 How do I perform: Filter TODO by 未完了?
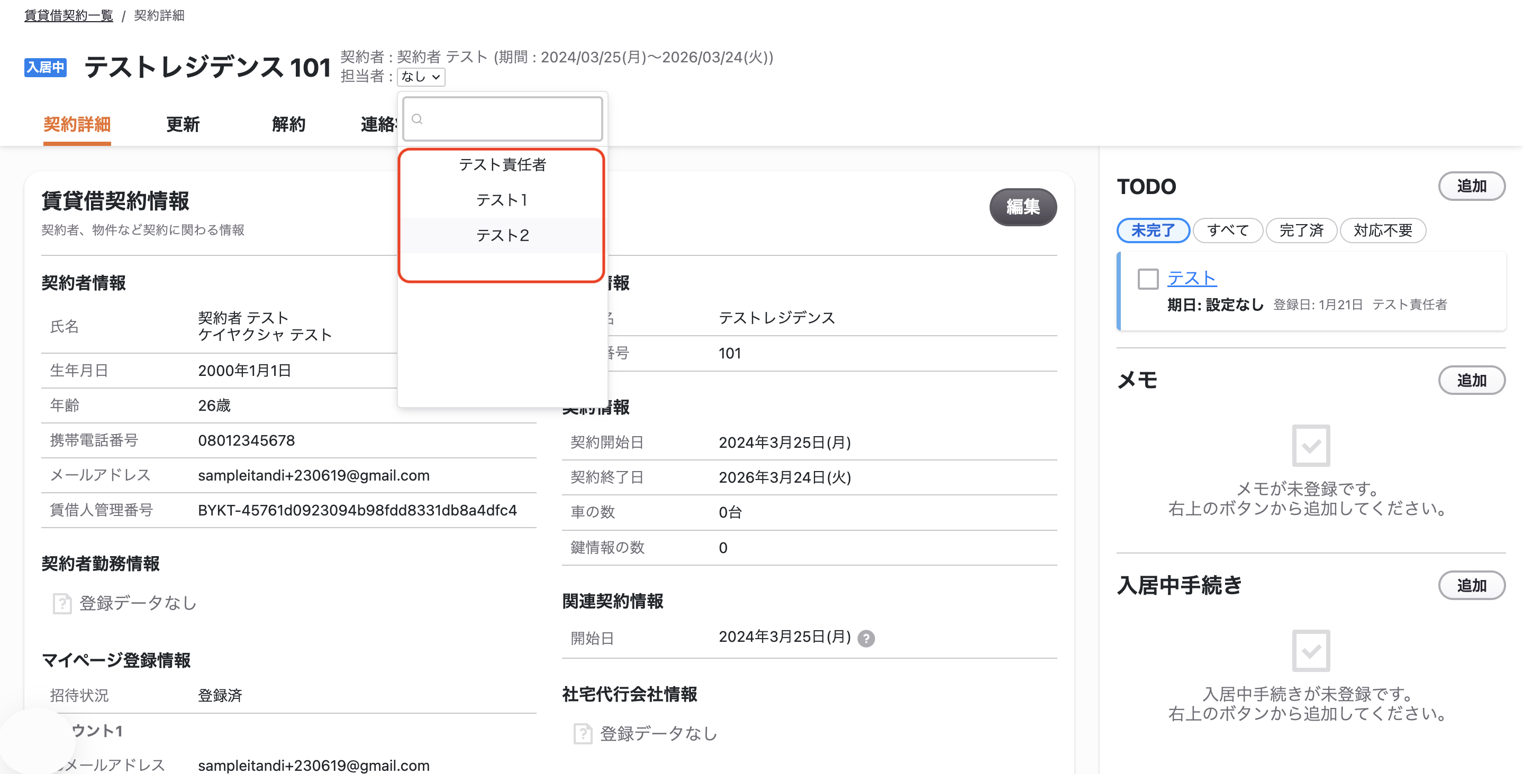pyautogui.click(x=1153, y=231)
